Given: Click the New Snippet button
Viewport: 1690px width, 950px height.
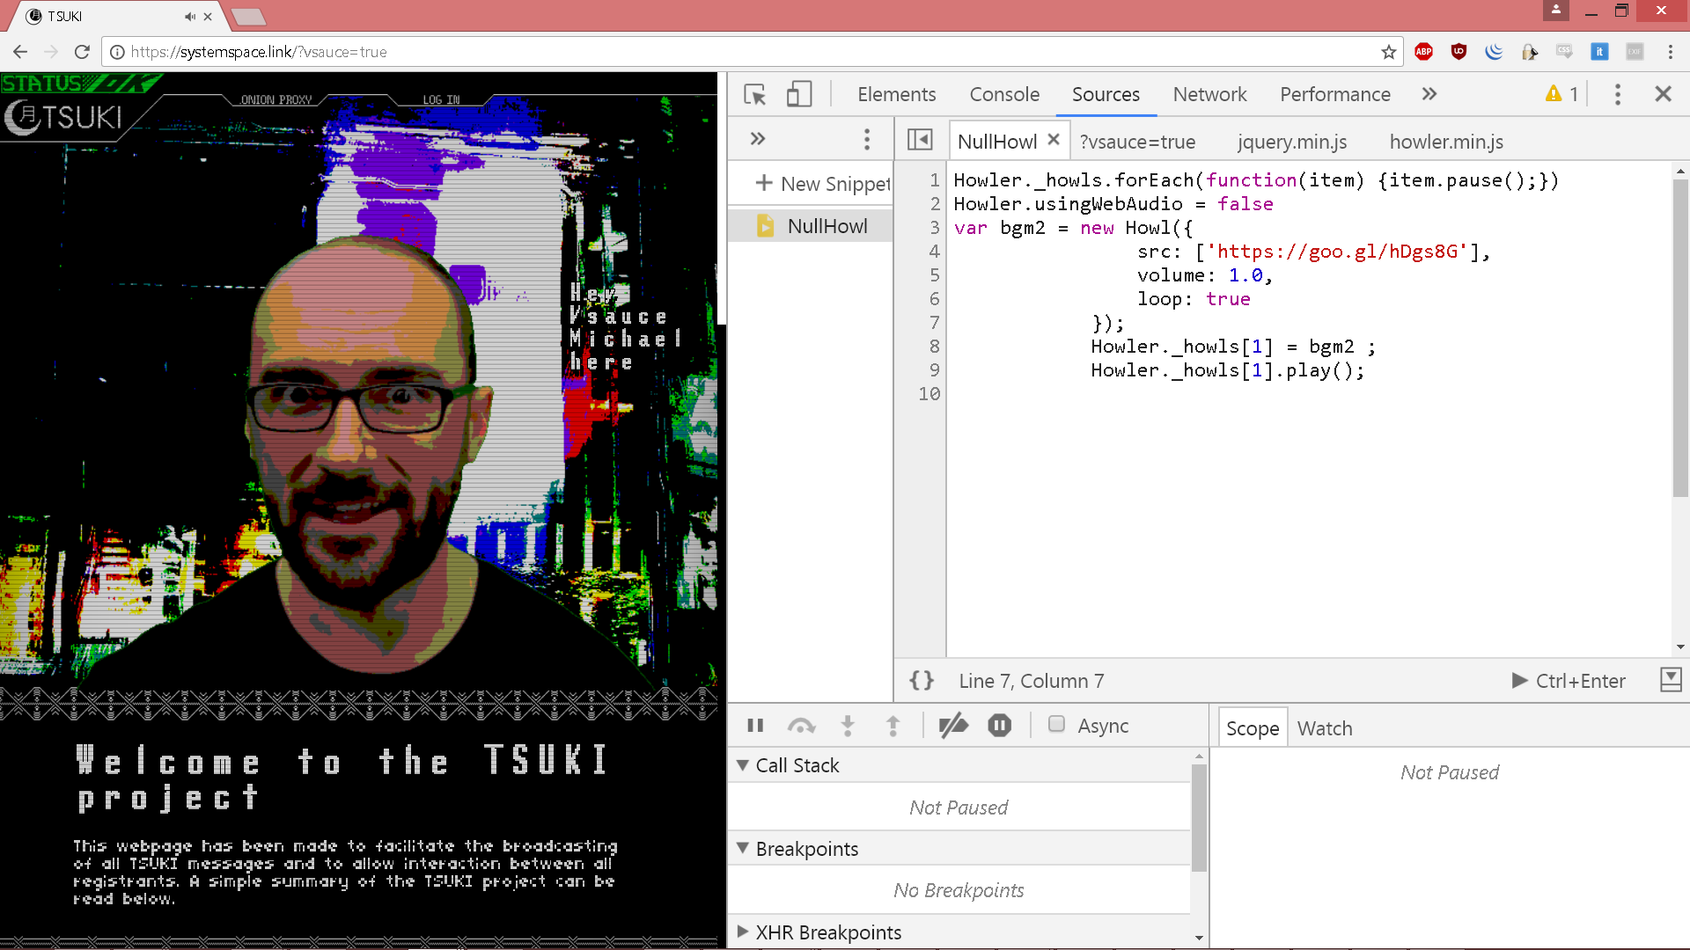Looking at the screenshot, I should [823, 184].
